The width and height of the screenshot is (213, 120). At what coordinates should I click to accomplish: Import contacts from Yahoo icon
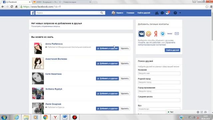pyautogui.click(x=170, y=34)
